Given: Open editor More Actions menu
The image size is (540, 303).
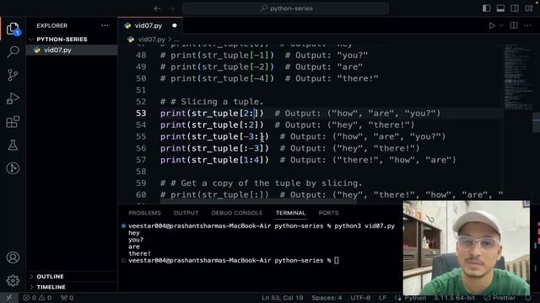Looking at the screenshot, I should tap(527, 26).
